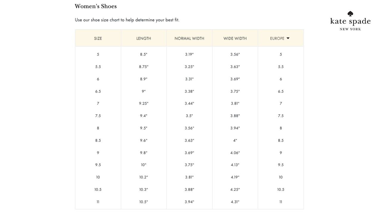The width and height of the screenshot is (381, 214).
Task: Click 10.5 in the Europe column
Action: pos(281,190)
